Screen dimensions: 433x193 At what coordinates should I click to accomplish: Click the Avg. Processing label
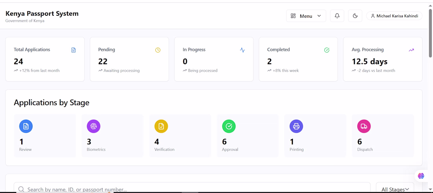coord(368,50)
